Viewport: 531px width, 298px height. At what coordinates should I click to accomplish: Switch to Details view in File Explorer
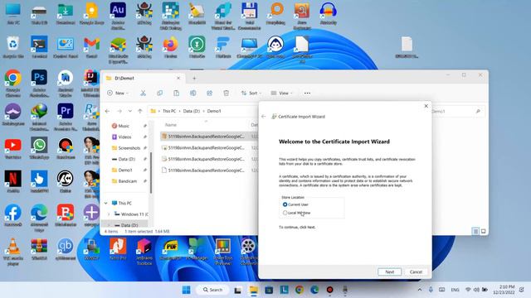click(x=475, y=232)
